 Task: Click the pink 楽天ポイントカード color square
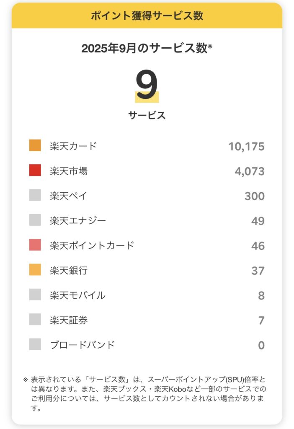pos(35,245)
